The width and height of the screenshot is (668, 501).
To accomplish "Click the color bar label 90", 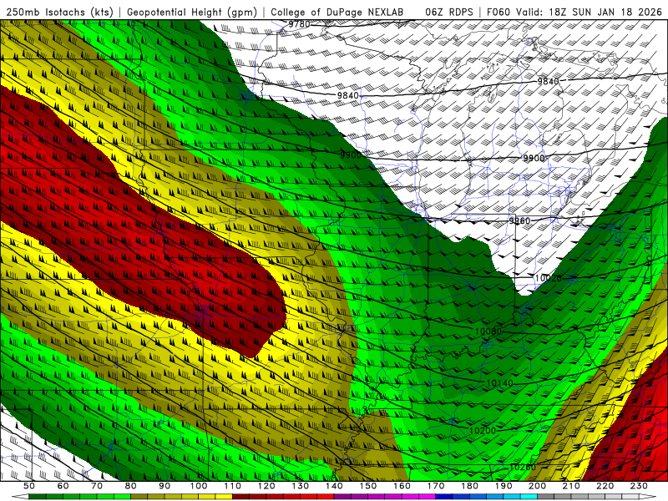I will coord(164,486).
